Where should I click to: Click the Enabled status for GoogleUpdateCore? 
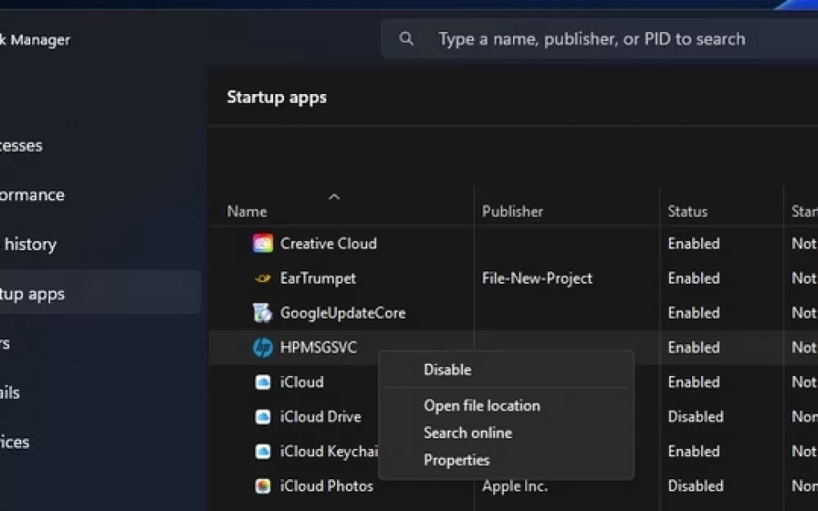[x=694, y=313]
